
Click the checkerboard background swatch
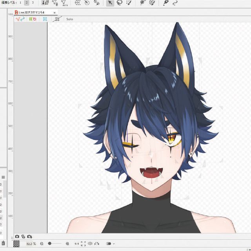tap(16, 244)
